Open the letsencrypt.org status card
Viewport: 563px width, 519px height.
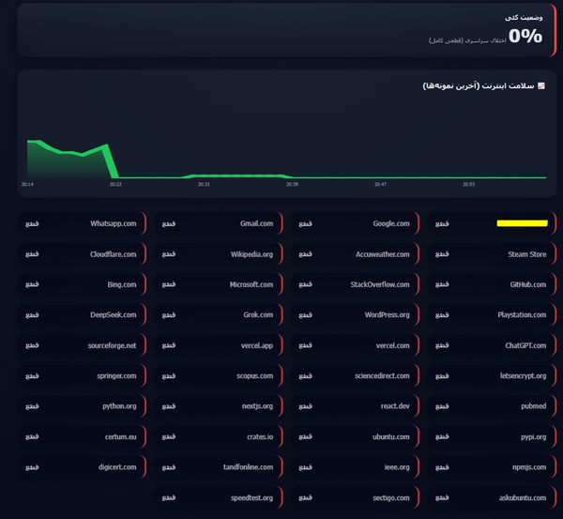pos(492,375)
